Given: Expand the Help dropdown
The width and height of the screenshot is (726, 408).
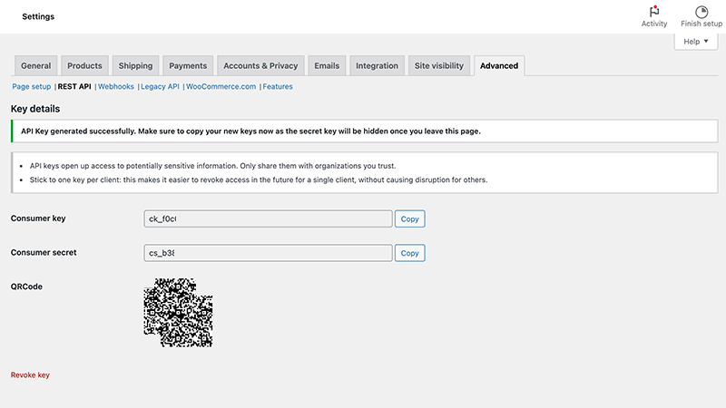Looking at the screenshot, I should coord(696,42).
